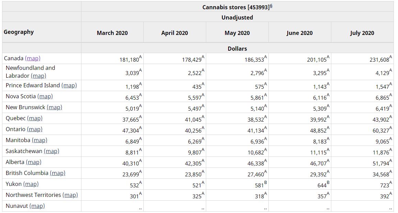Follow the Northwest Territories map link
This screenshot has width=398, height=213.
[x=70, y=195]
